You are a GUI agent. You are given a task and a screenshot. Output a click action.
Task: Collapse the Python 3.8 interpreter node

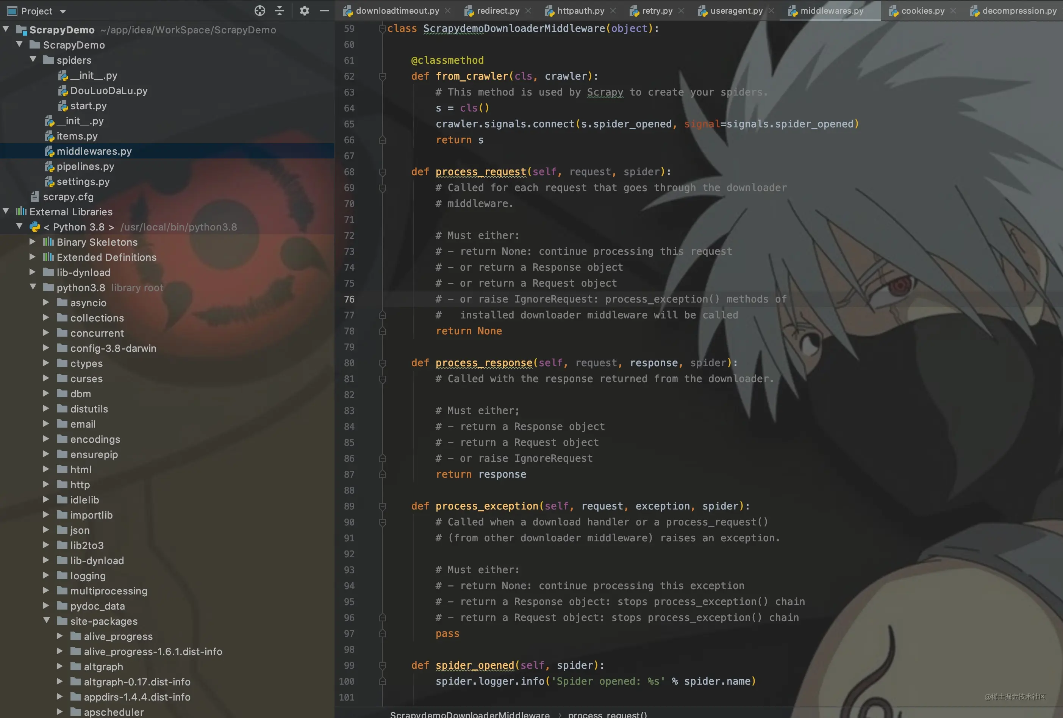click(19, 226)
